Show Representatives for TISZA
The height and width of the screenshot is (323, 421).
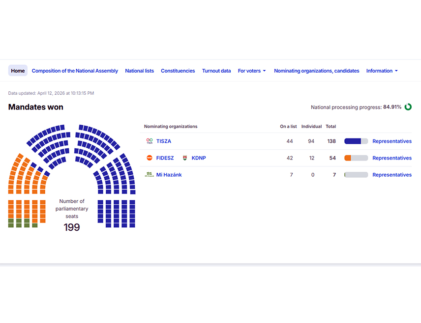click(391, 141)
